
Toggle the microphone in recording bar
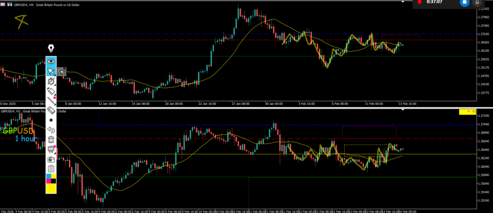tap(478, 2)
